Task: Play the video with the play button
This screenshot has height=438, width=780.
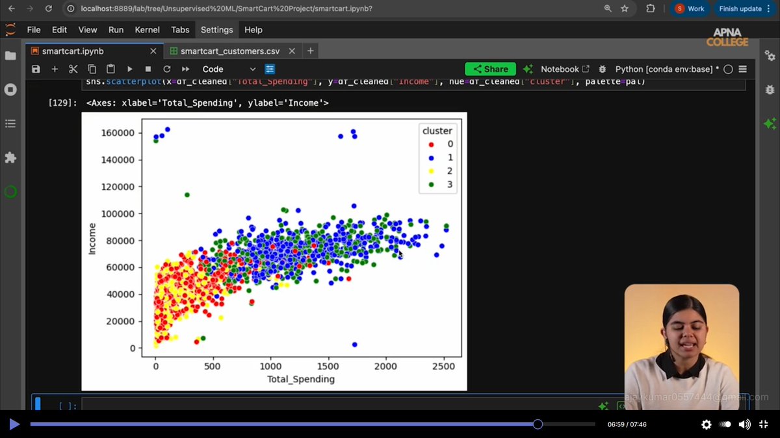Action: [14, 424]
